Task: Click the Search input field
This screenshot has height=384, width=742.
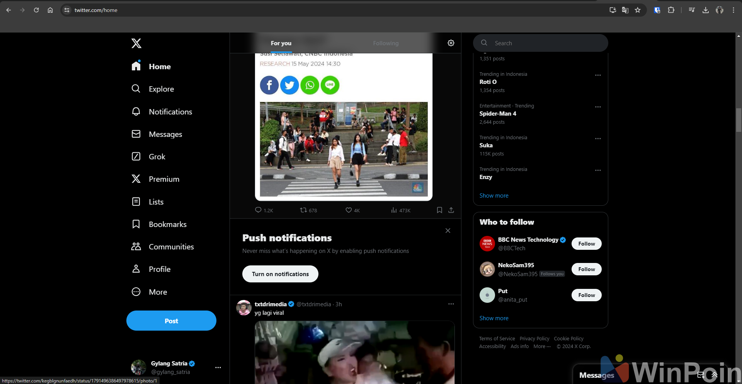Action: click(x=541, y=43)
